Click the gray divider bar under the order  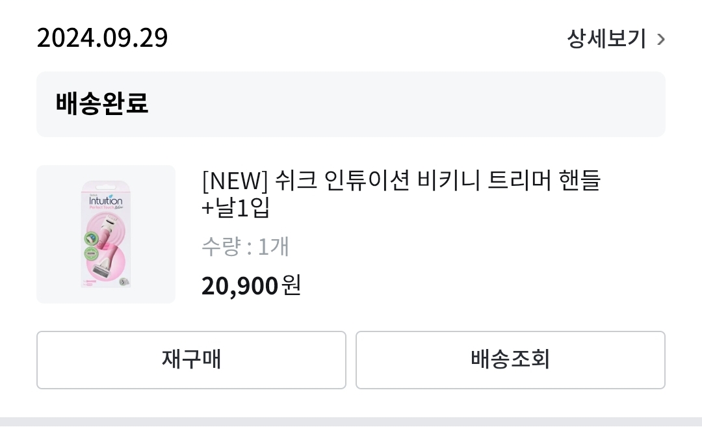pos(351,422)
